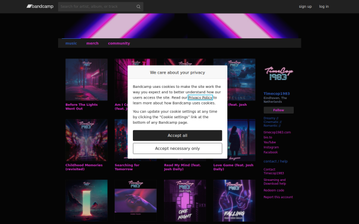Click Contact Timecop1983 link
Image resolution: width=359 pixels, height=224 pixels.
pyautogui.click(x=273, y=171)
